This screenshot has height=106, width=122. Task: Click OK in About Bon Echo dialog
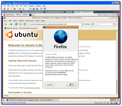(72, 85)
